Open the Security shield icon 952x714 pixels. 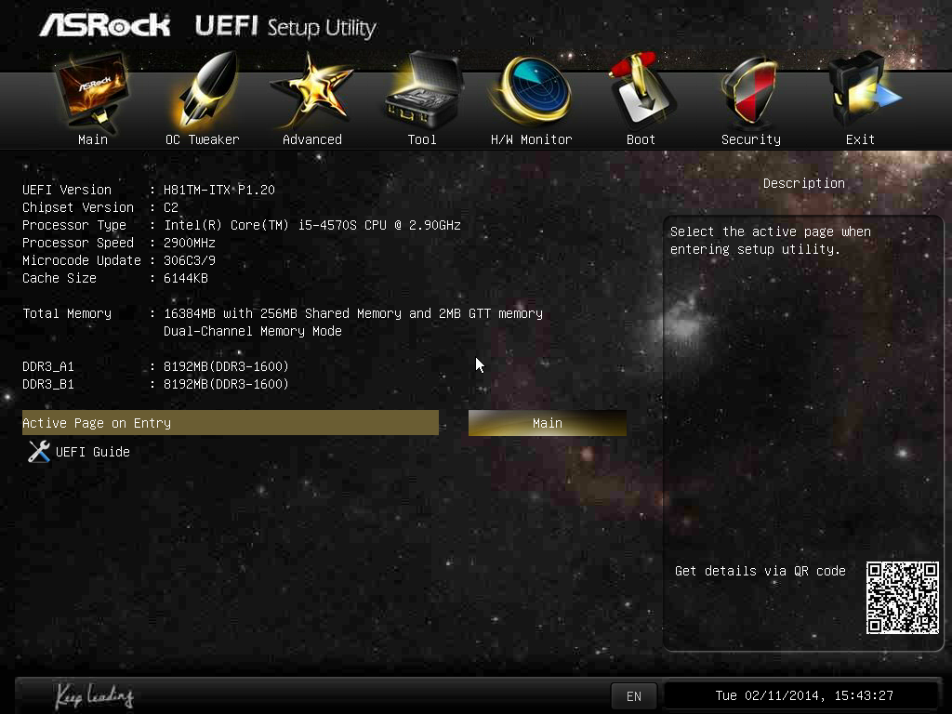pos(750,93)
